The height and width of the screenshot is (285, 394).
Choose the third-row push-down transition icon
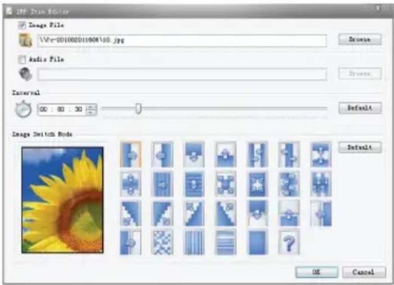click(257, 213)
